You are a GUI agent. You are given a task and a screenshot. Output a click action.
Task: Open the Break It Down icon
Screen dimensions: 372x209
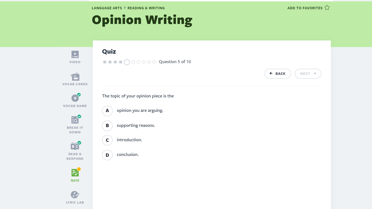pos(75,120)
